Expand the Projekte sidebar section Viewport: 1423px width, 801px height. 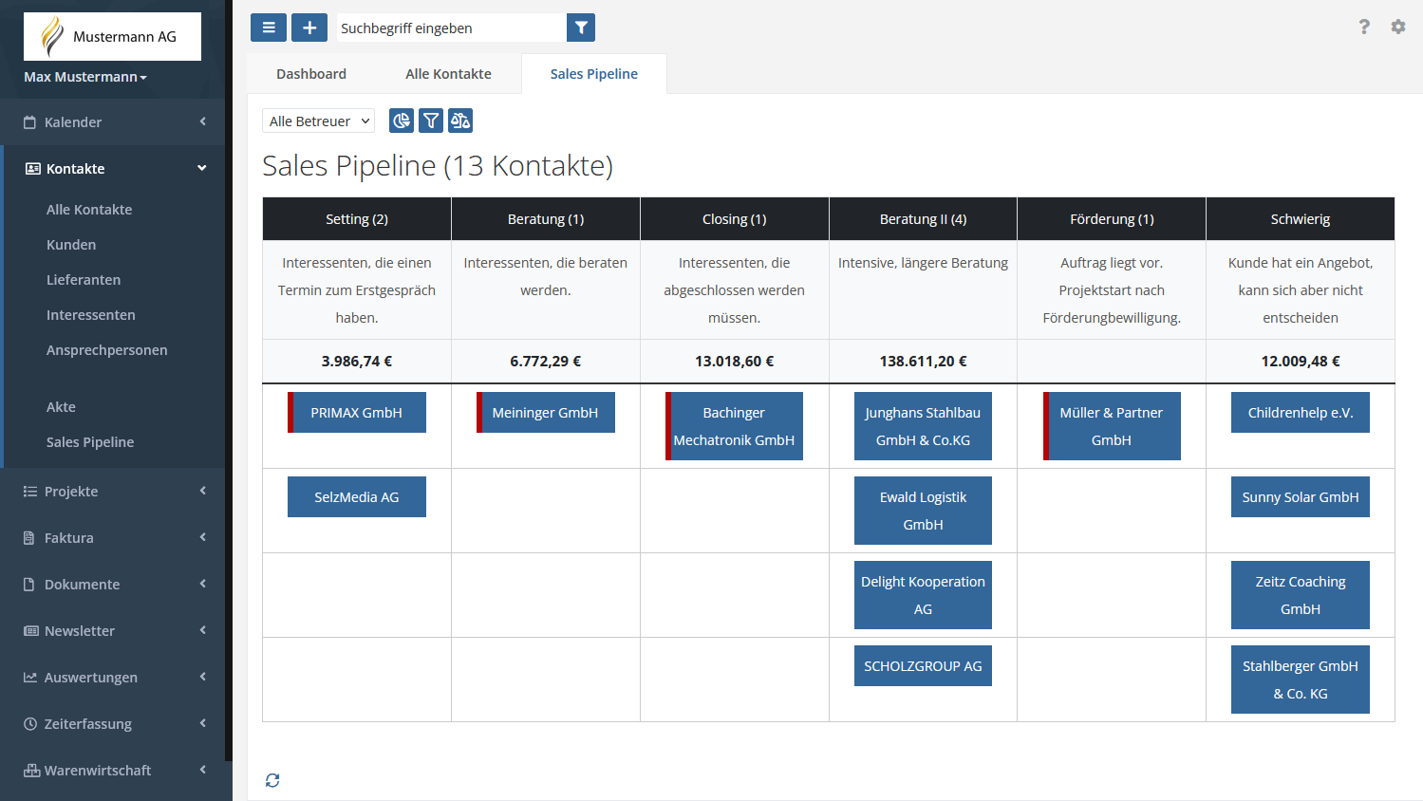point(113,492)
